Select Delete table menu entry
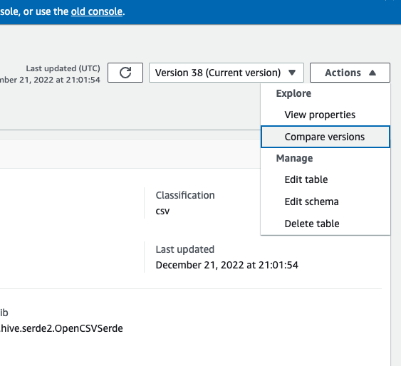This screenshot has height=366, width=401. coord(326,224)
